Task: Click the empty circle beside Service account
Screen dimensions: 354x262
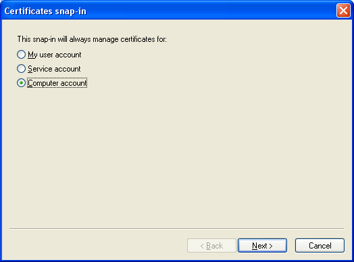Action: pos(21,69)
